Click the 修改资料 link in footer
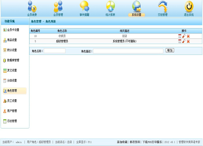203x146 pixels. [134, 142]
